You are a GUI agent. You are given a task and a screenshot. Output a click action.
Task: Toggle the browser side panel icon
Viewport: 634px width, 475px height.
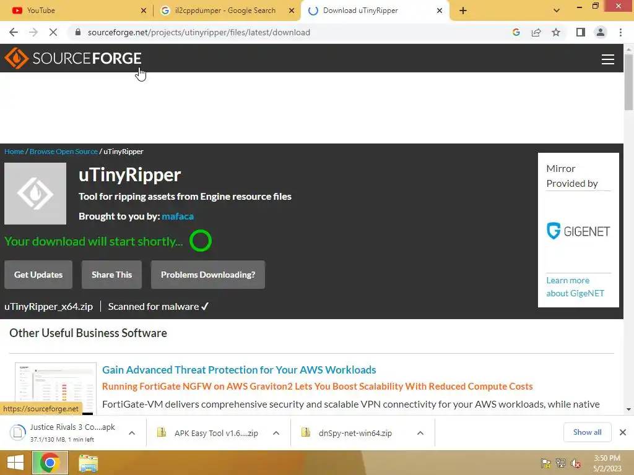pyautogui.click(x=581, y=32)
